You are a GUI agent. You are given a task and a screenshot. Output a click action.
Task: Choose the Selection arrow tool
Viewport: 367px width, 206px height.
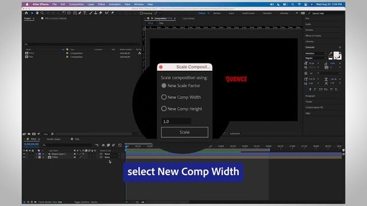(x=32, y=13)
